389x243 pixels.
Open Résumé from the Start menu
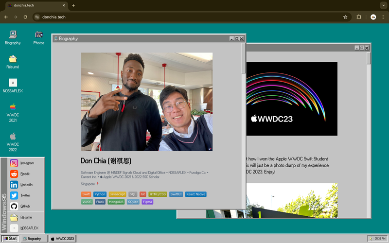(x=26, y=217)
